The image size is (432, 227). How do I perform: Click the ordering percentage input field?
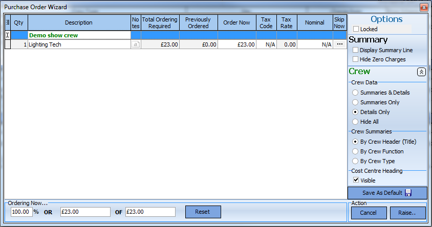pos(21,212)
